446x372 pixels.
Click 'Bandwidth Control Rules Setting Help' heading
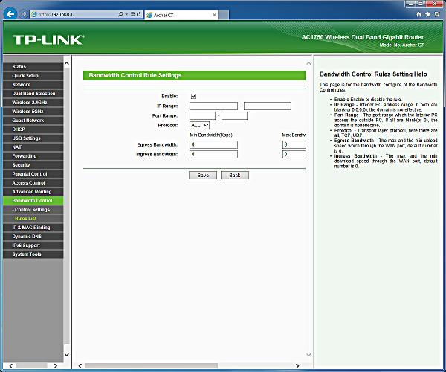point(373,74)
